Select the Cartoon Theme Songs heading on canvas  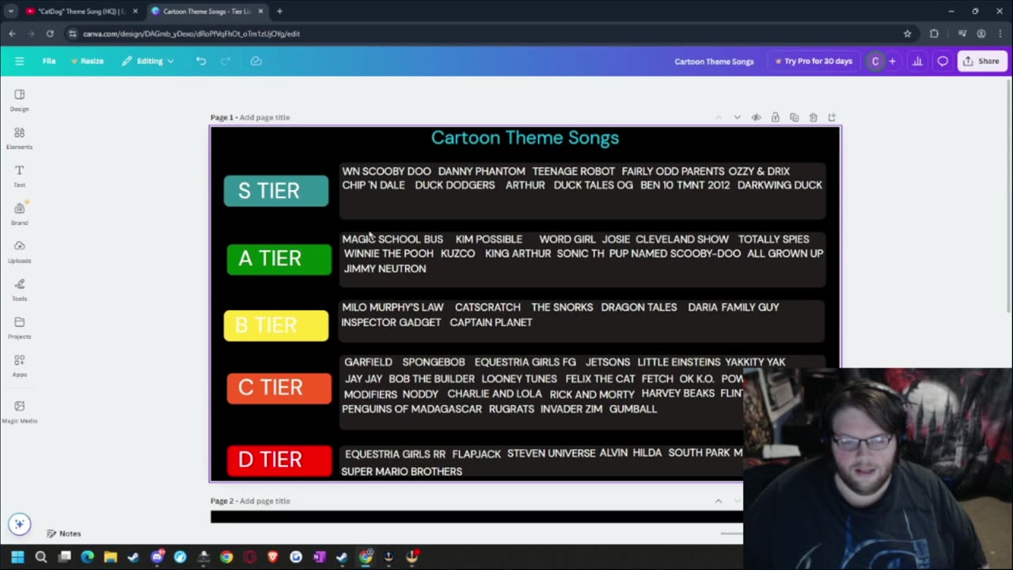[525, 138]
